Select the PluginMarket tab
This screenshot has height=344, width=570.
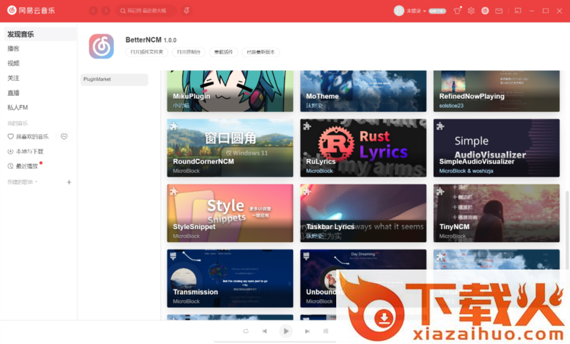coord(114,79)
